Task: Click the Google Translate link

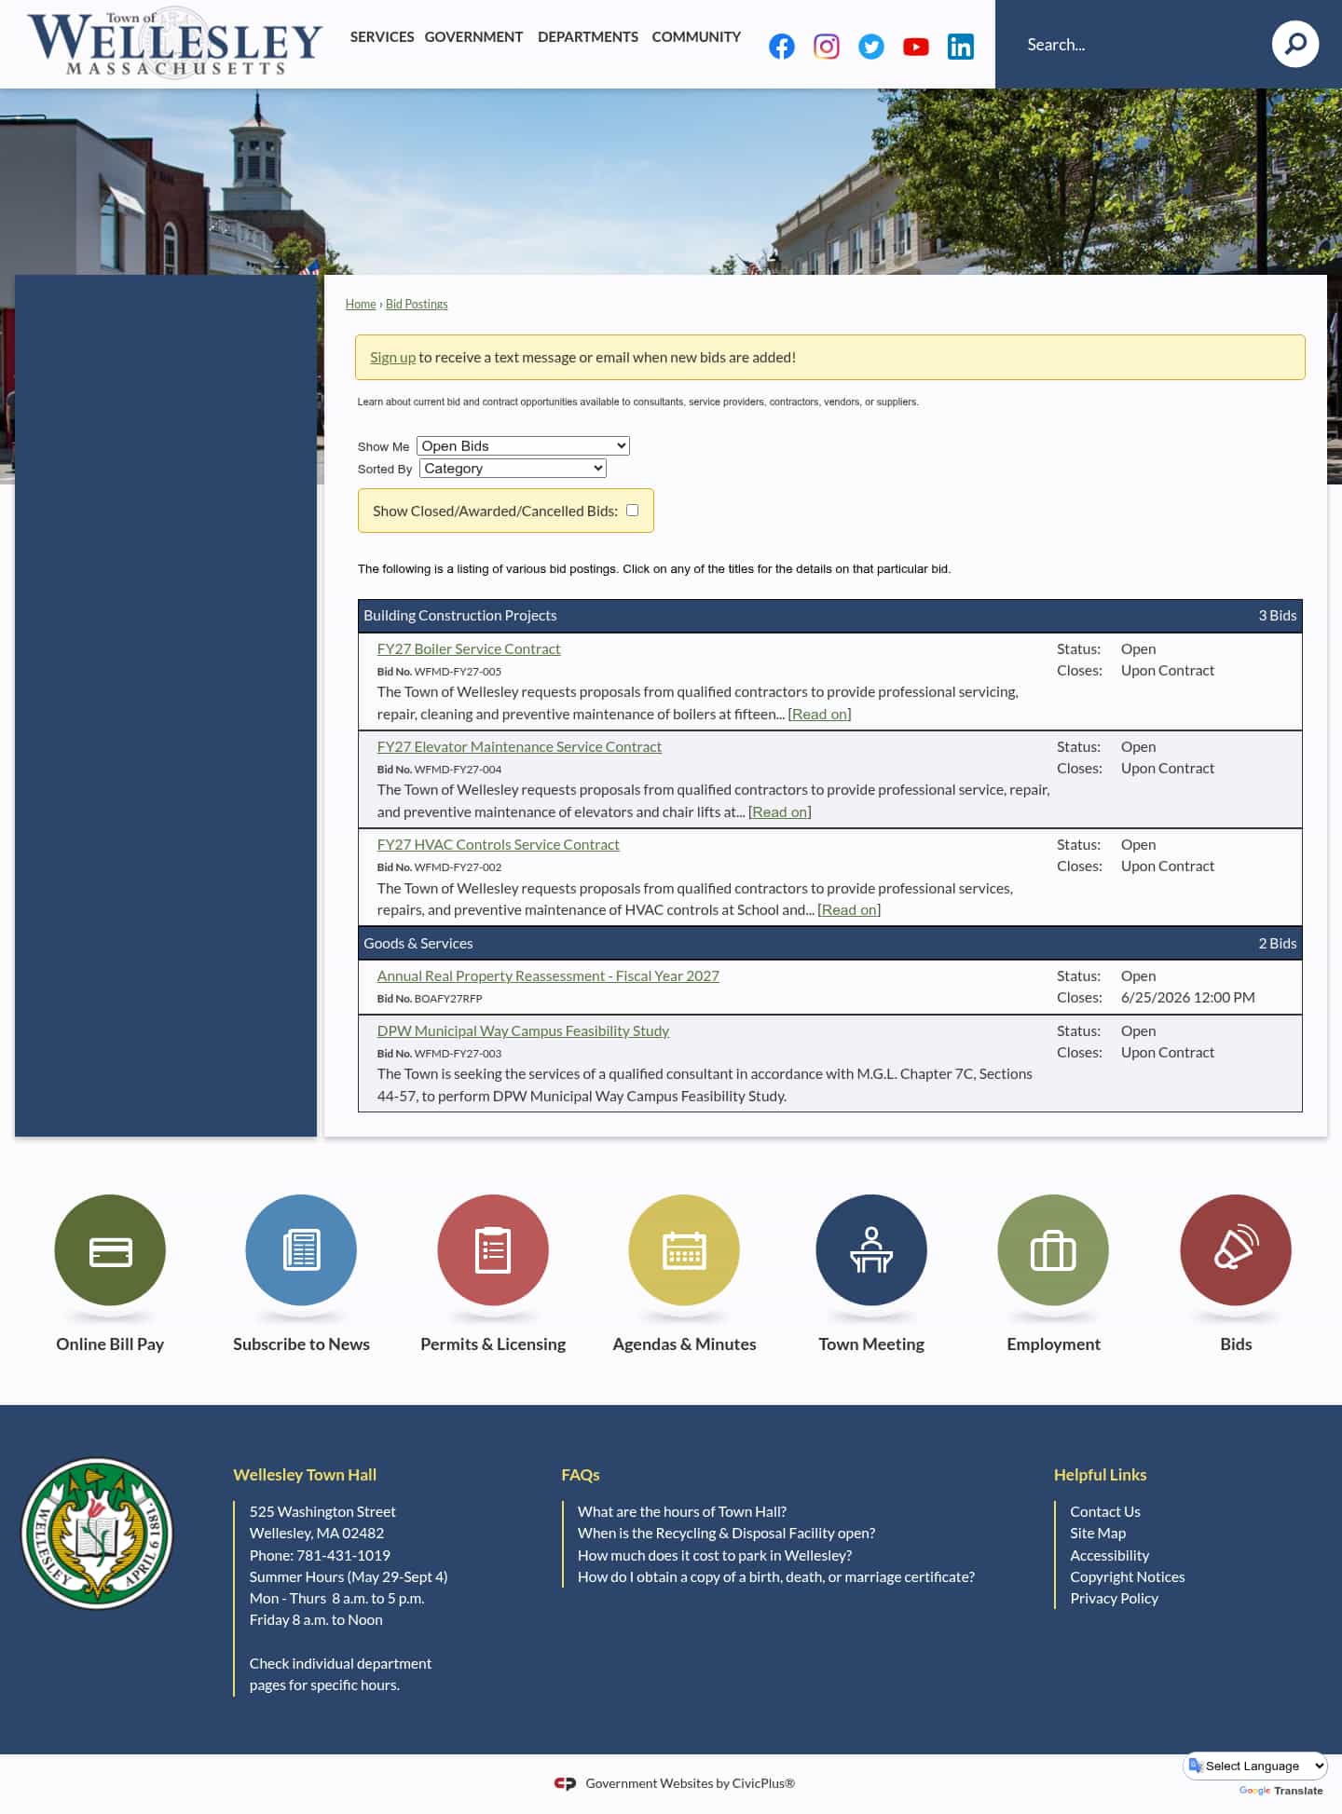Action: tap(1280, 1791)
